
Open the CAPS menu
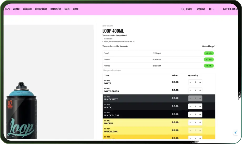point(8,9)
